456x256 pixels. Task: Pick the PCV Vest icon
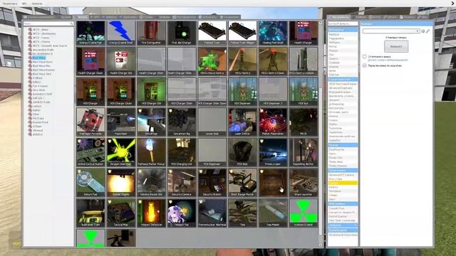point(242,152)
